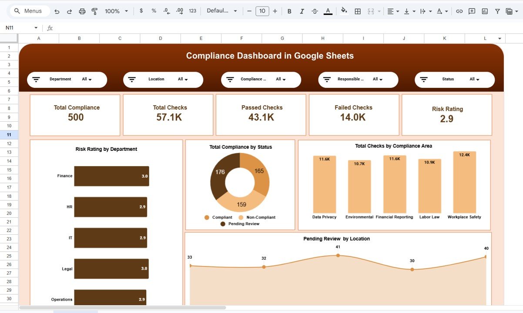Insert a comment via the toolbar icon
This screenshot has width=523, height=313.
coord(472,11)
